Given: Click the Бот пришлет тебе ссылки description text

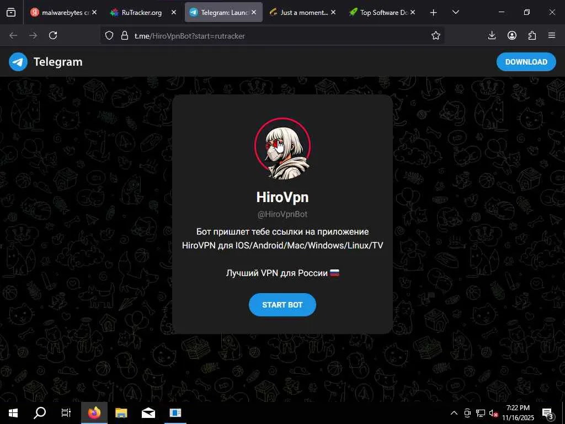Looking at the screenshot, I should [282, 239].
